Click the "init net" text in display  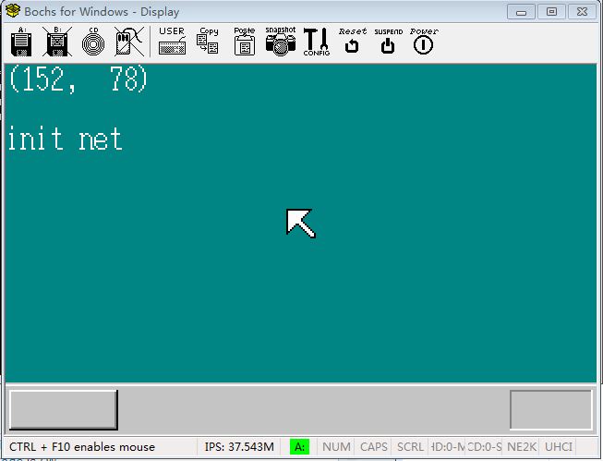click(x=66, y=139)
